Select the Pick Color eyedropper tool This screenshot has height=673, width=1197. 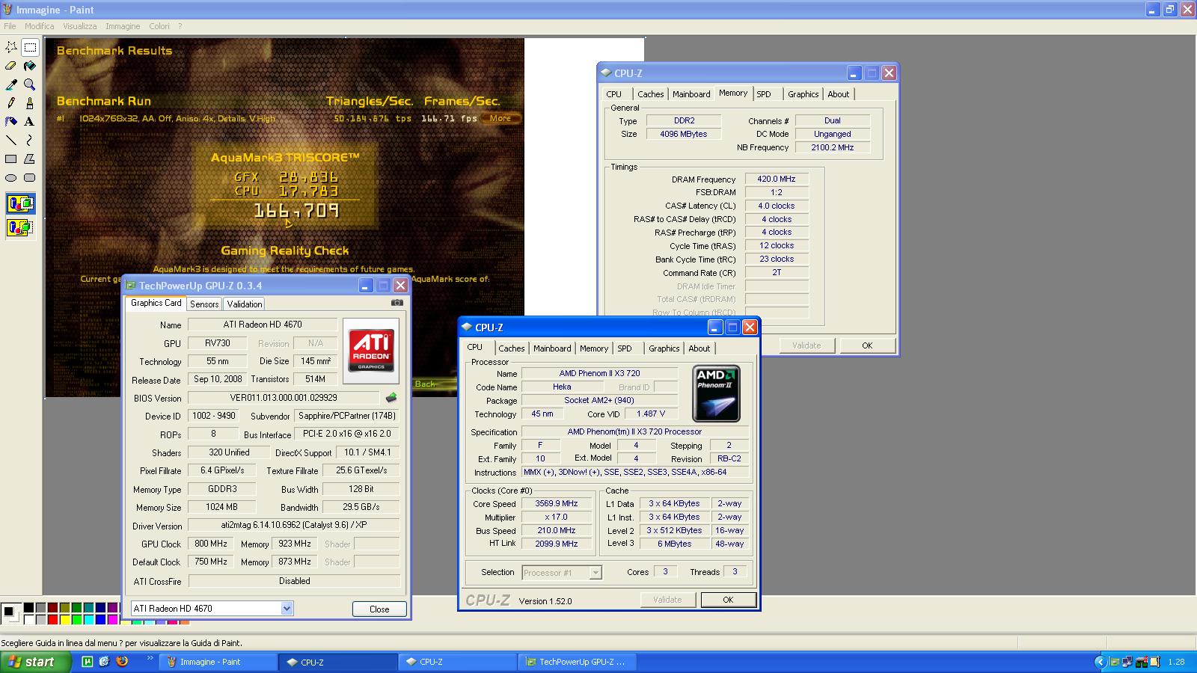click(11, 84)
